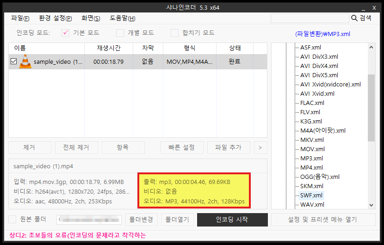384x245 pixels.
Task: Enable 개별 모드 checkbox
Action: click(120, 33)
